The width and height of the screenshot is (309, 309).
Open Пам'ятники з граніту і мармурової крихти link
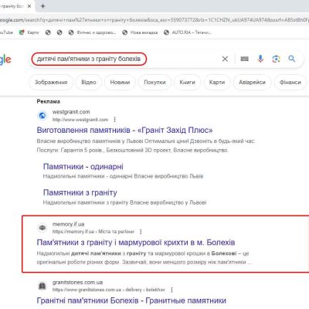pyautogui.click(x=136, y=243)
